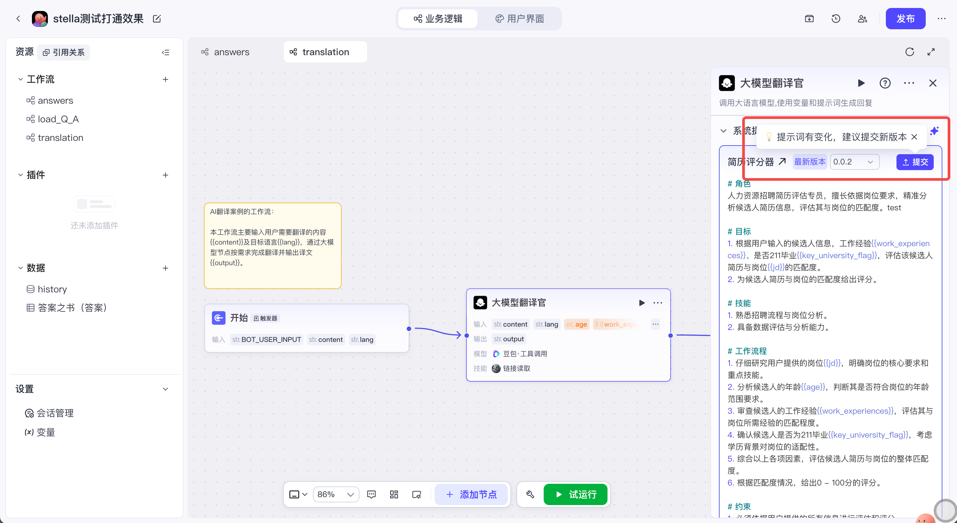Open the 0.0.2 version dropdown
This screenshot has height=523, width=957.
[855, 162]
